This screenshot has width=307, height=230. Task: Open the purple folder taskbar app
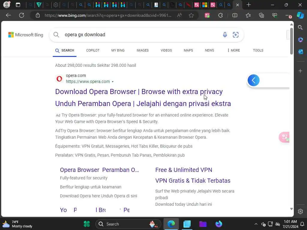click(203, 224)
